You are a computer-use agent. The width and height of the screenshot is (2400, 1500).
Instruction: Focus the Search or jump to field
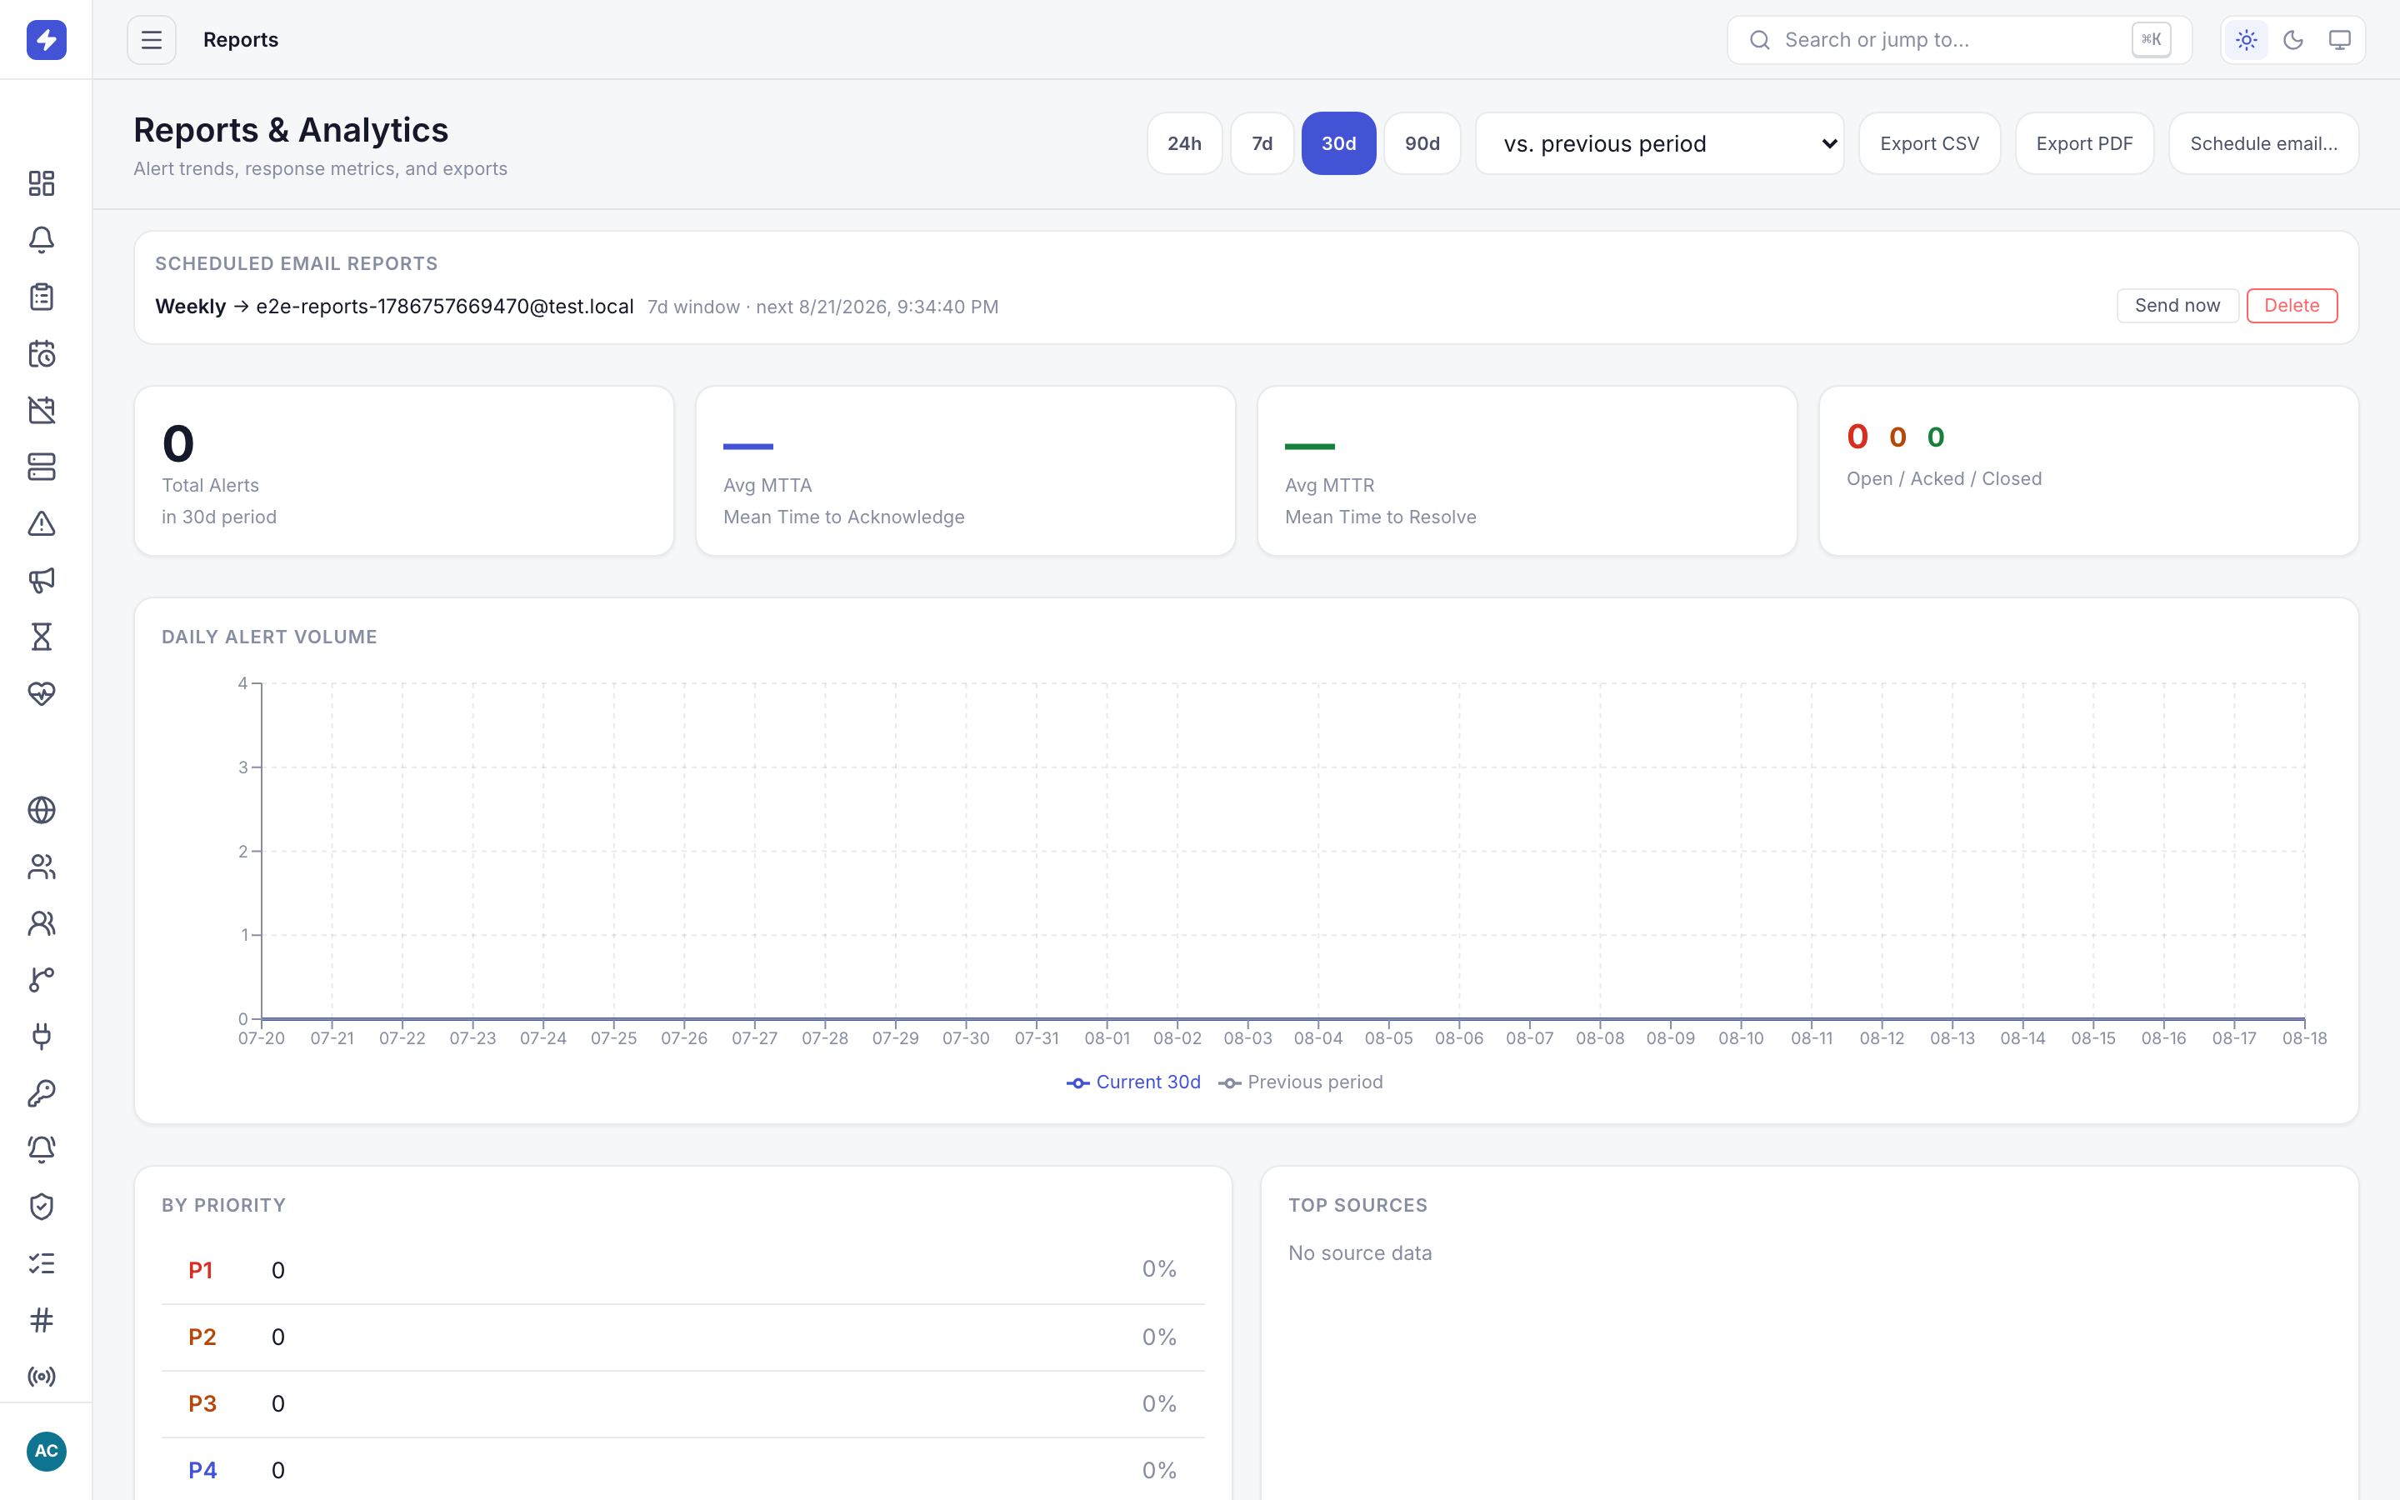point(1958,40)
